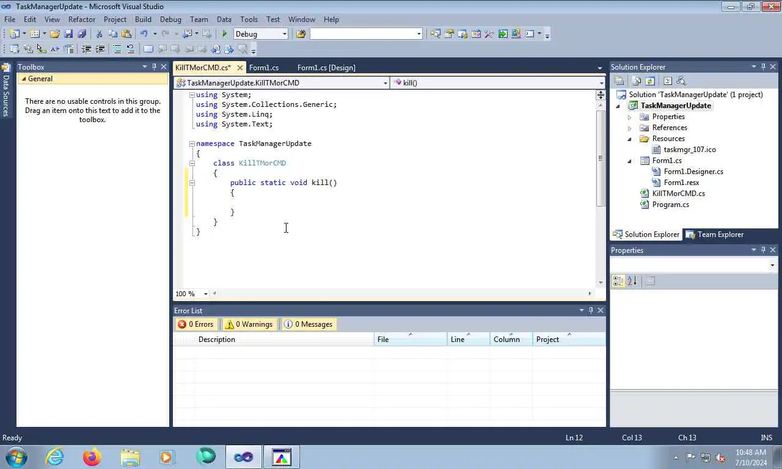
Task: Expand the Properties folder node
Action: click(630, 117)
